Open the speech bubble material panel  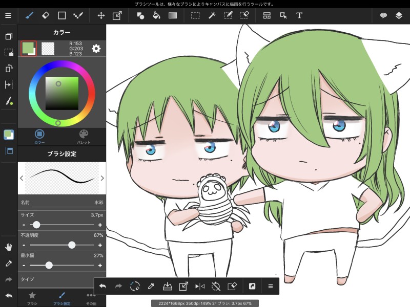pos(383,16)
